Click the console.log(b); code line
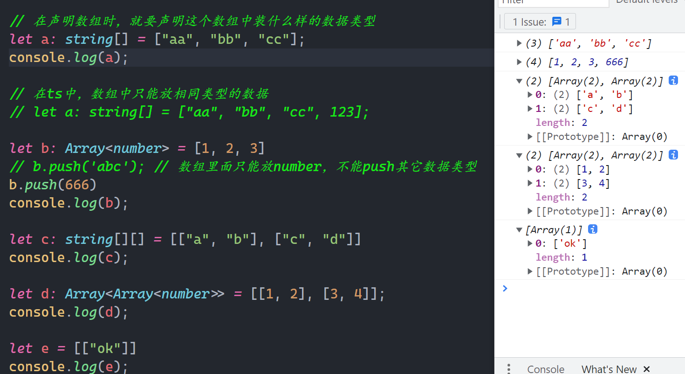 (x=68, y=203)
